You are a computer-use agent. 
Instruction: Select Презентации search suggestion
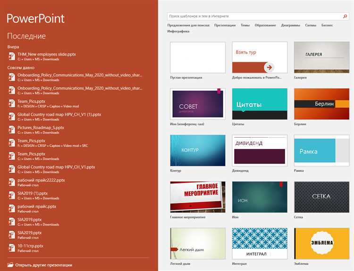coord(225,25)
